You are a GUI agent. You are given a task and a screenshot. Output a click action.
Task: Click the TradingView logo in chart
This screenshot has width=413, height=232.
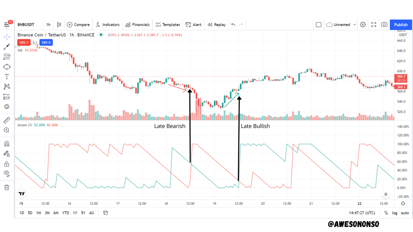[x=22, y=194]
